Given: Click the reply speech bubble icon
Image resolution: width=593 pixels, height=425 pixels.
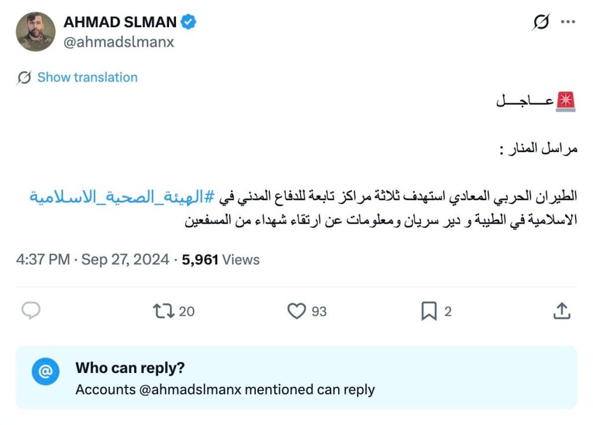Looking at the screenshot, I should coord(31,311).
